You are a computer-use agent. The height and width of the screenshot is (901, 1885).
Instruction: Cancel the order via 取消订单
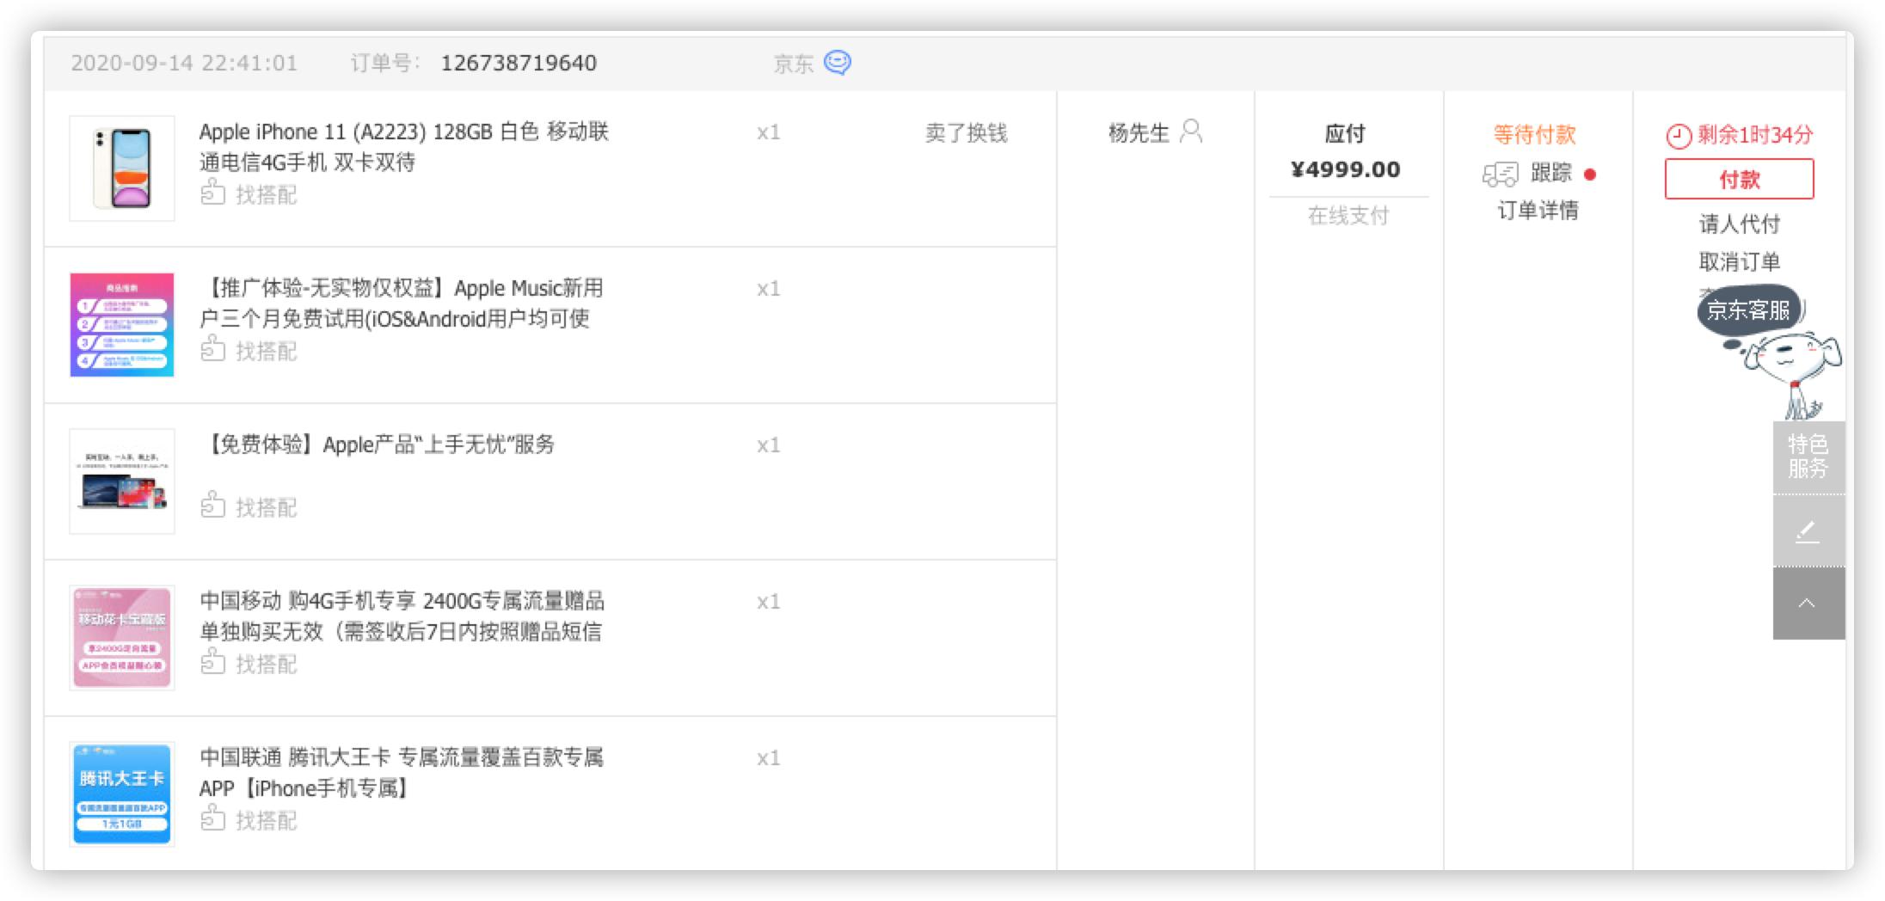click(1739, 262)
